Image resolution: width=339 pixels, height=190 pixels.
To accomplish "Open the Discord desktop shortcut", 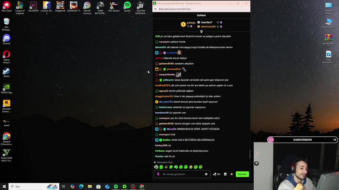I will coord(7,40).
